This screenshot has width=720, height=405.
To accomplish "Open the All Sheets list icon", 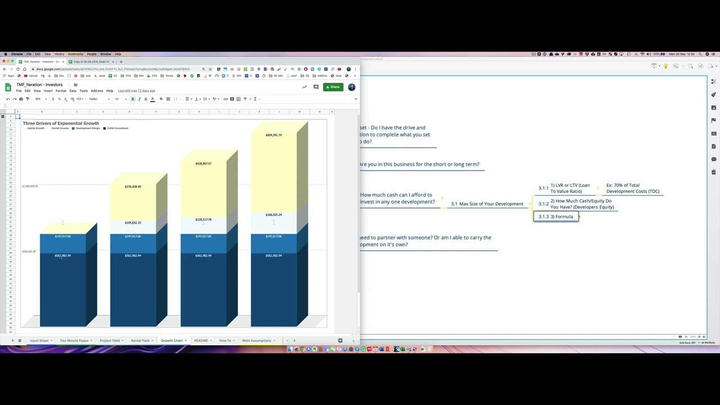I will coord(20,340).
